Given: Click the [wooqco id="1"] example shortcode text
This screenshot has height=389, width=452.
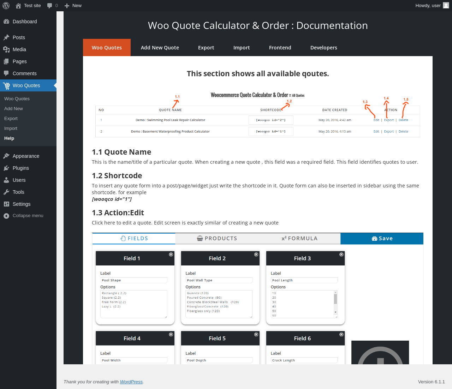Looking at the screenshot, I should tap(112, 199).
